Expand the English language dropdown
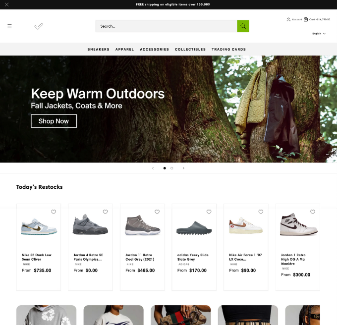The height and width of the screenshot is (325, 337). 319,34
